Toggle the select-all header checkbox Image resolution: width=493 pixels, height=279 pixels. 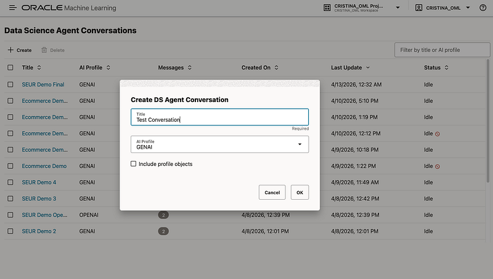[x=10, y=68]
